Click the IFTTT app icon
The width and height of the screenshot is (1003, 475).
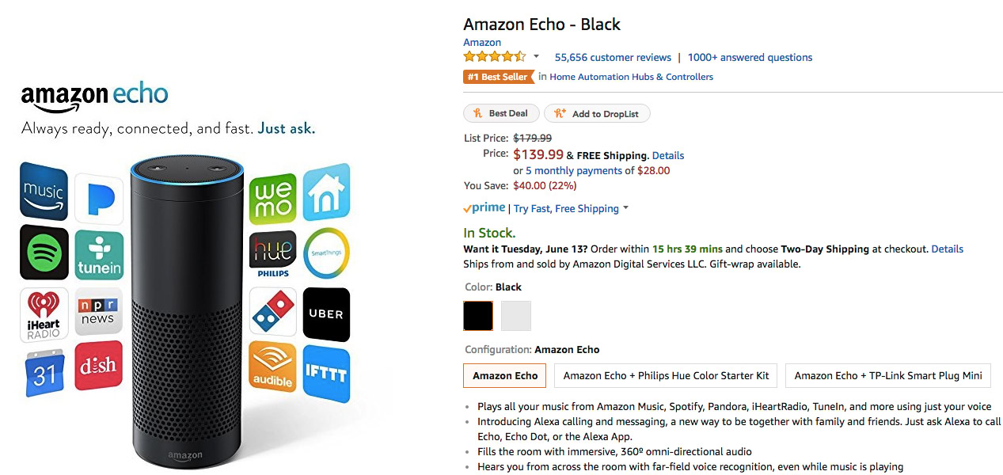tap(326, 373)
